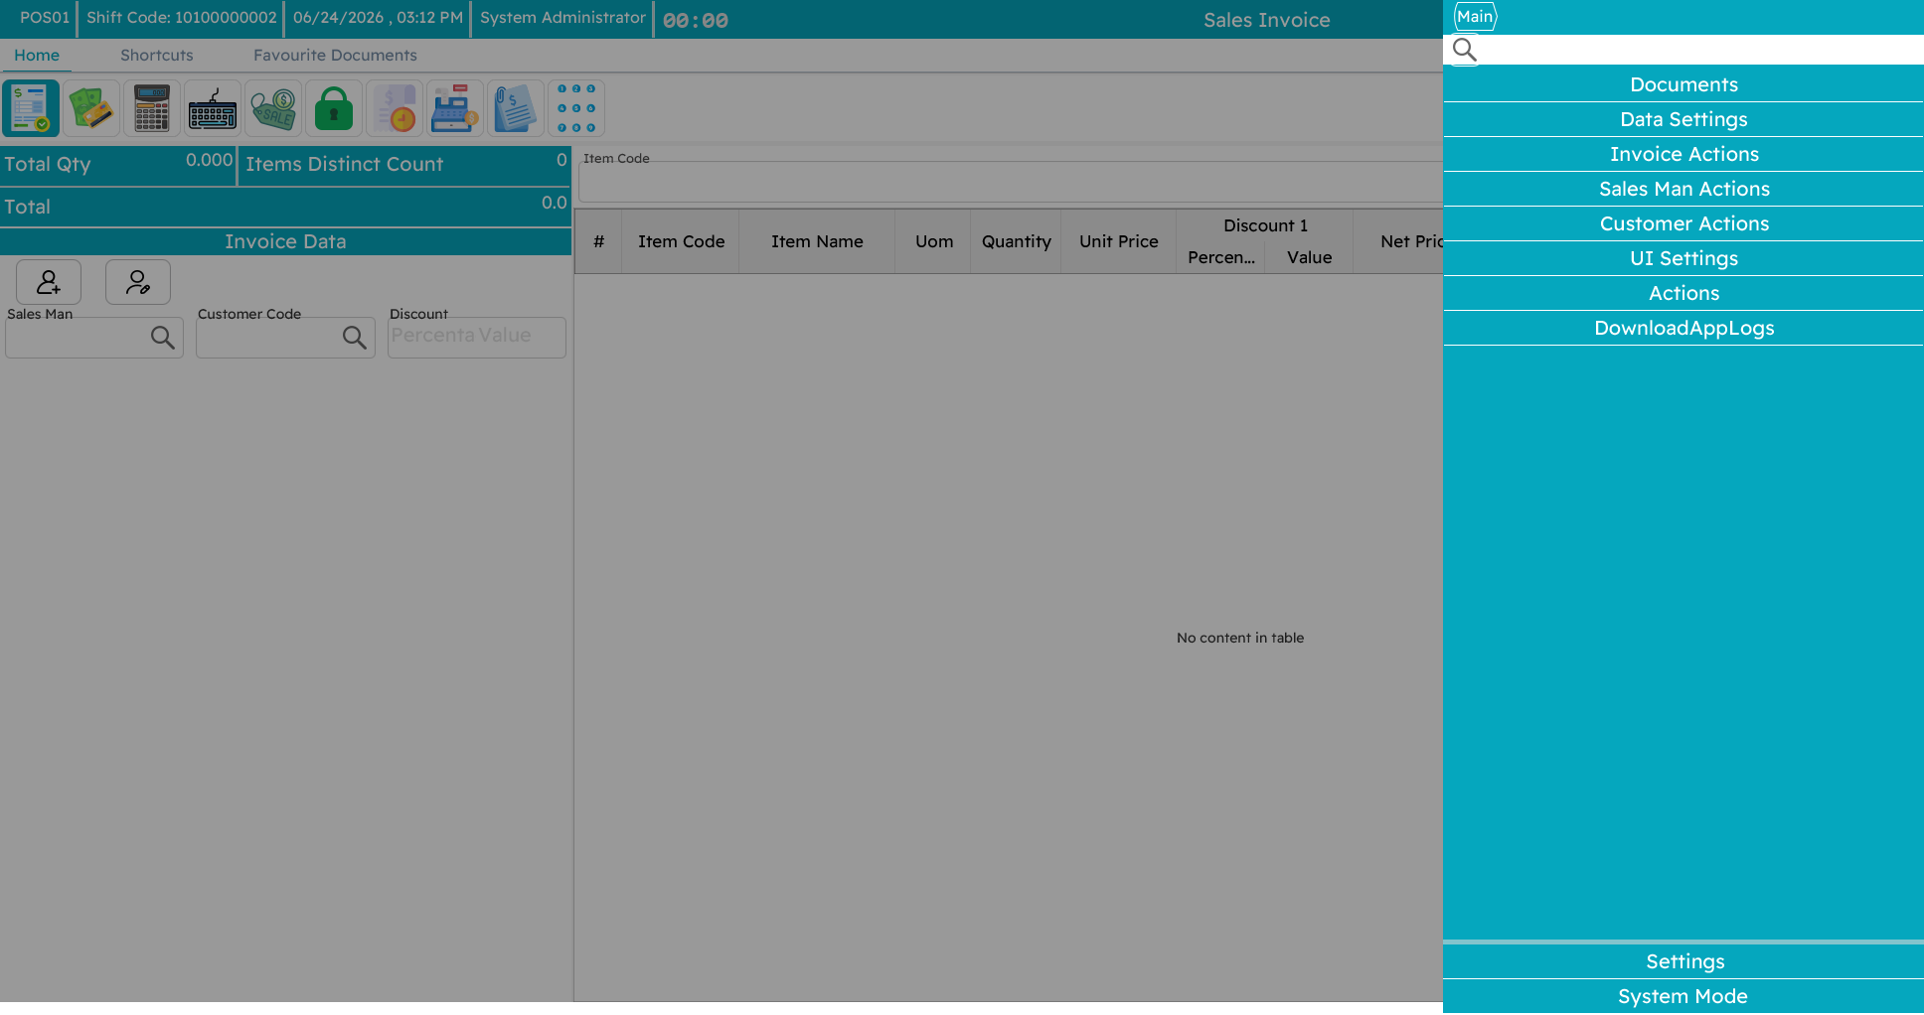Viewport: 1924px width, 1015px height.
Task: Click the Customer Code search magnifier
Action: tap(355, 338)
